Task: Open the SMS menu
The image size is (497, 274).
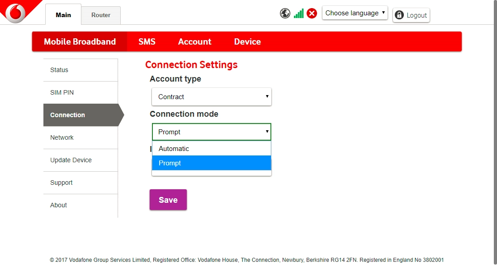Action: coord(147,41)
